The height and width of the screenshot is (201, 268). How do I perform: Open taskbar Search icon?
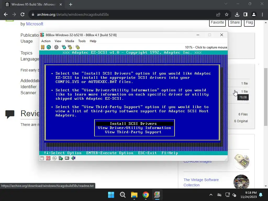coord(123,195)
